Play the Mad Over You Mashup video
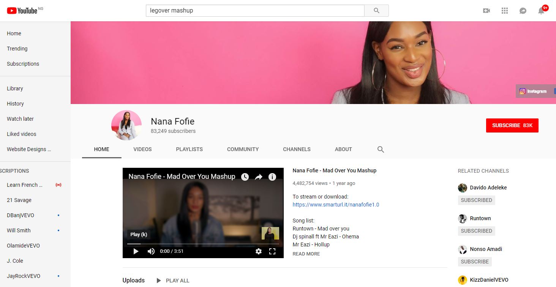The image size is (556, 287). [136, 251]
